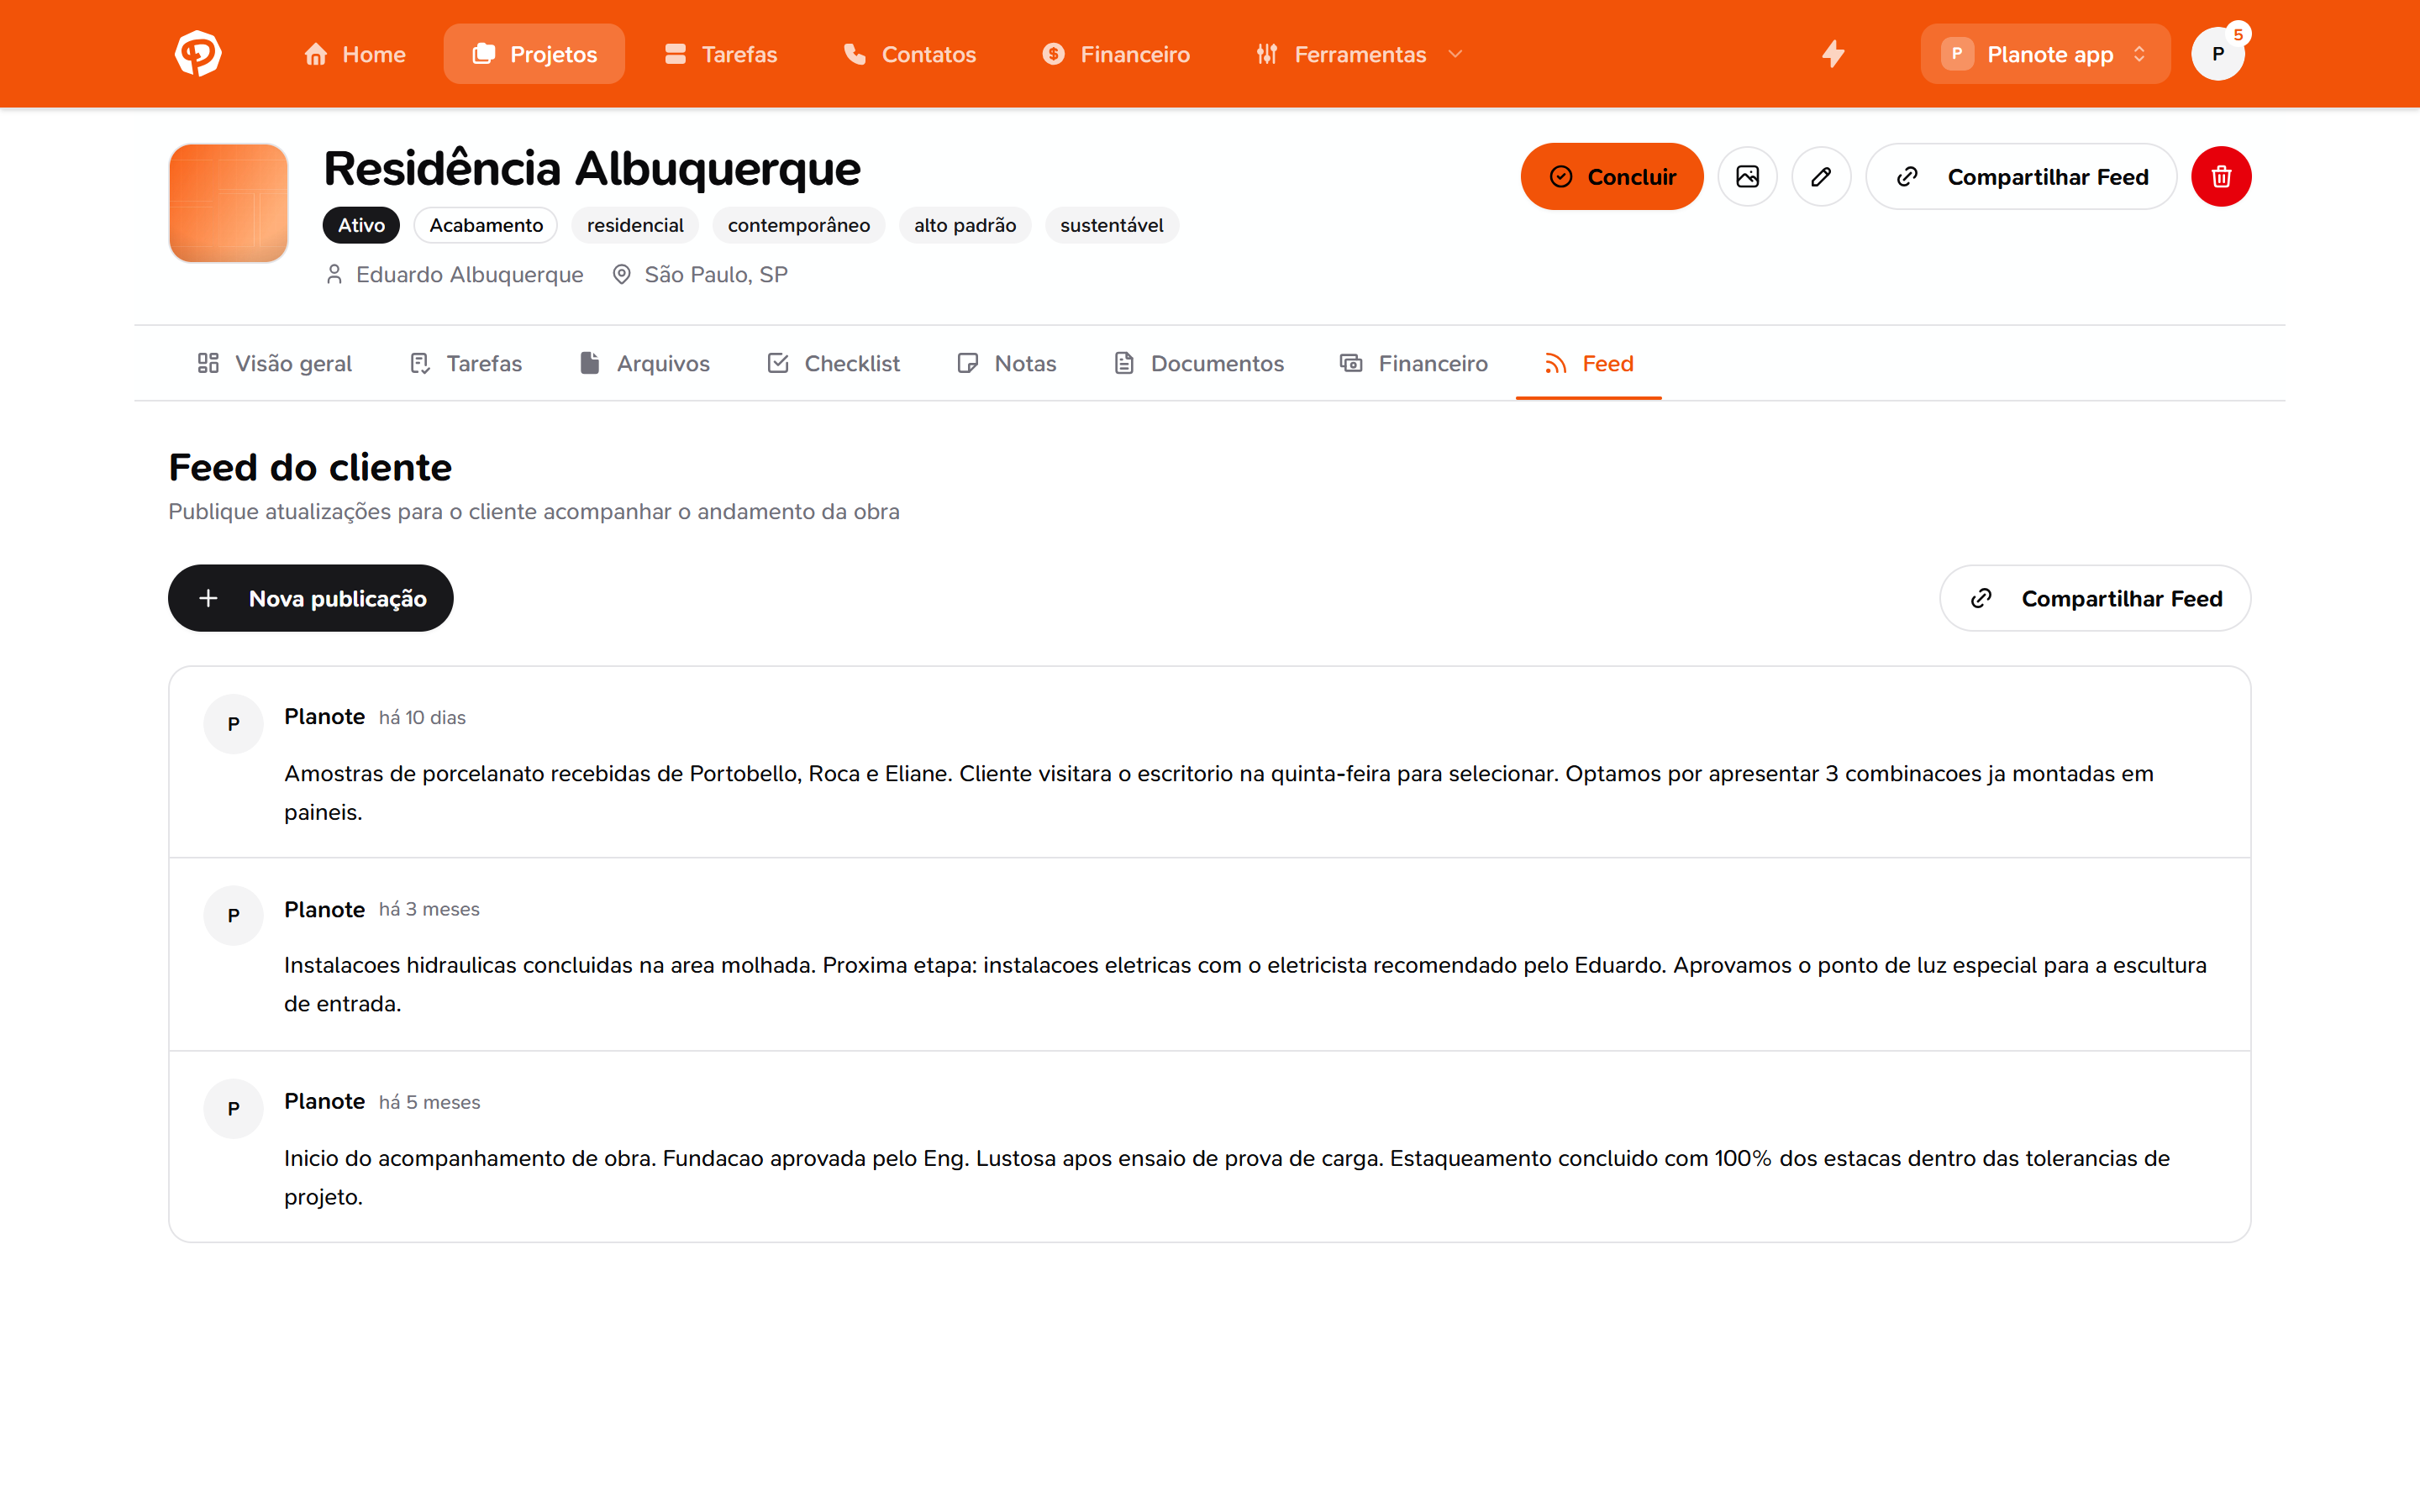The image size is (2420, 1512).
Task: Click the São Paulo, SP location
Action: pos(716,274)
